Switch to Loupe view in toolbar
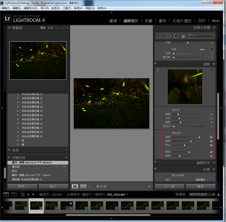 tap(75, 186)
